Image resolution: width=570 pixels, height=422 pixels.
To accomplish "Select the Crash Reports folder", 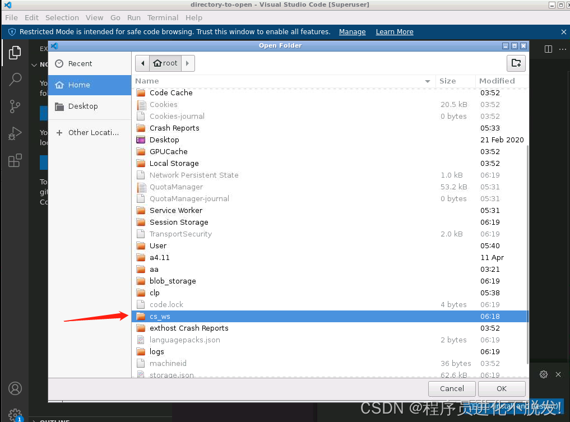I will pos(330,128).
